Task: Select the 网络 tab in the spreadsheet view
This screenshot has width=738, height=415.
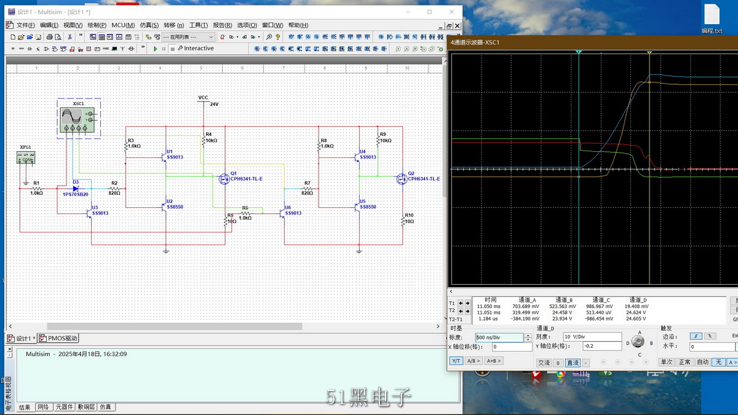Action: point(43,407)
